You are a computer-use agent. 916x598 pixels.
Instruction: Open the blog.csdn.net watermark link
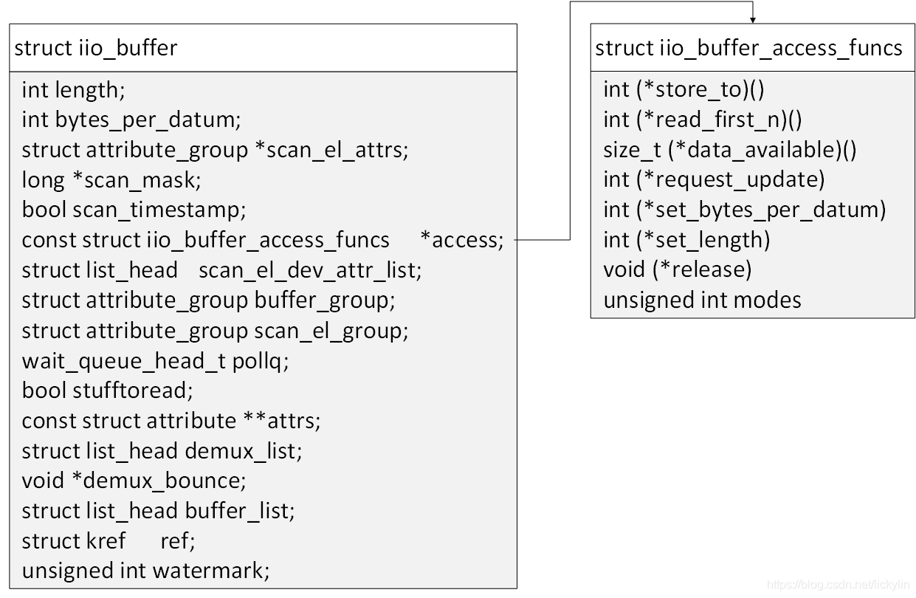pyautogui.click(x=838, y=585)
